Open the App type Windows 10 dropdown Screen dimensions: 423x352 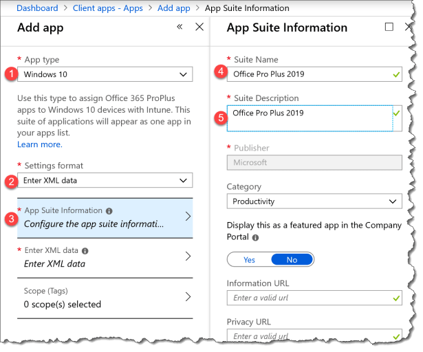(x=105, y=74)
